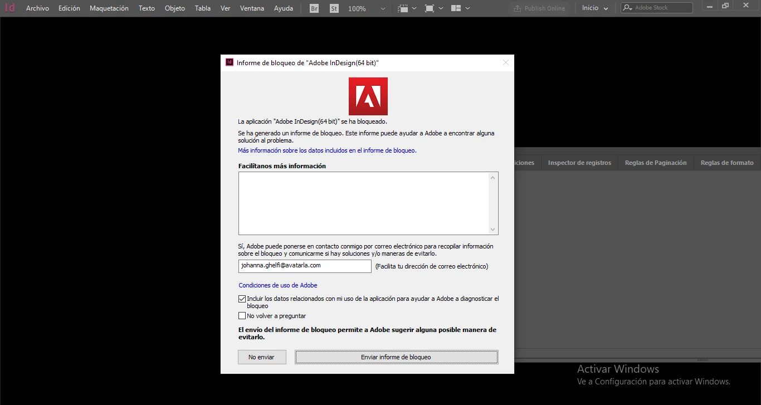
Task: Click the InDesign Id logo icon
Action: coord(10,8)
